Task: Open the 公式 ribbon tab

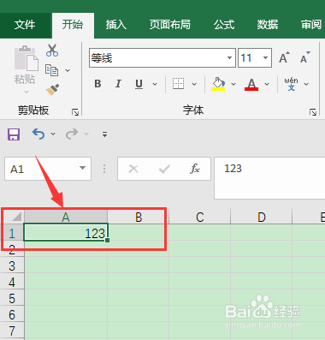Action: click(224, 25)
